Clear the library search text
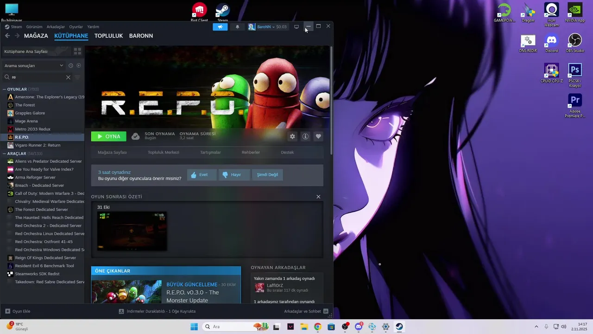 pos(68,77)
